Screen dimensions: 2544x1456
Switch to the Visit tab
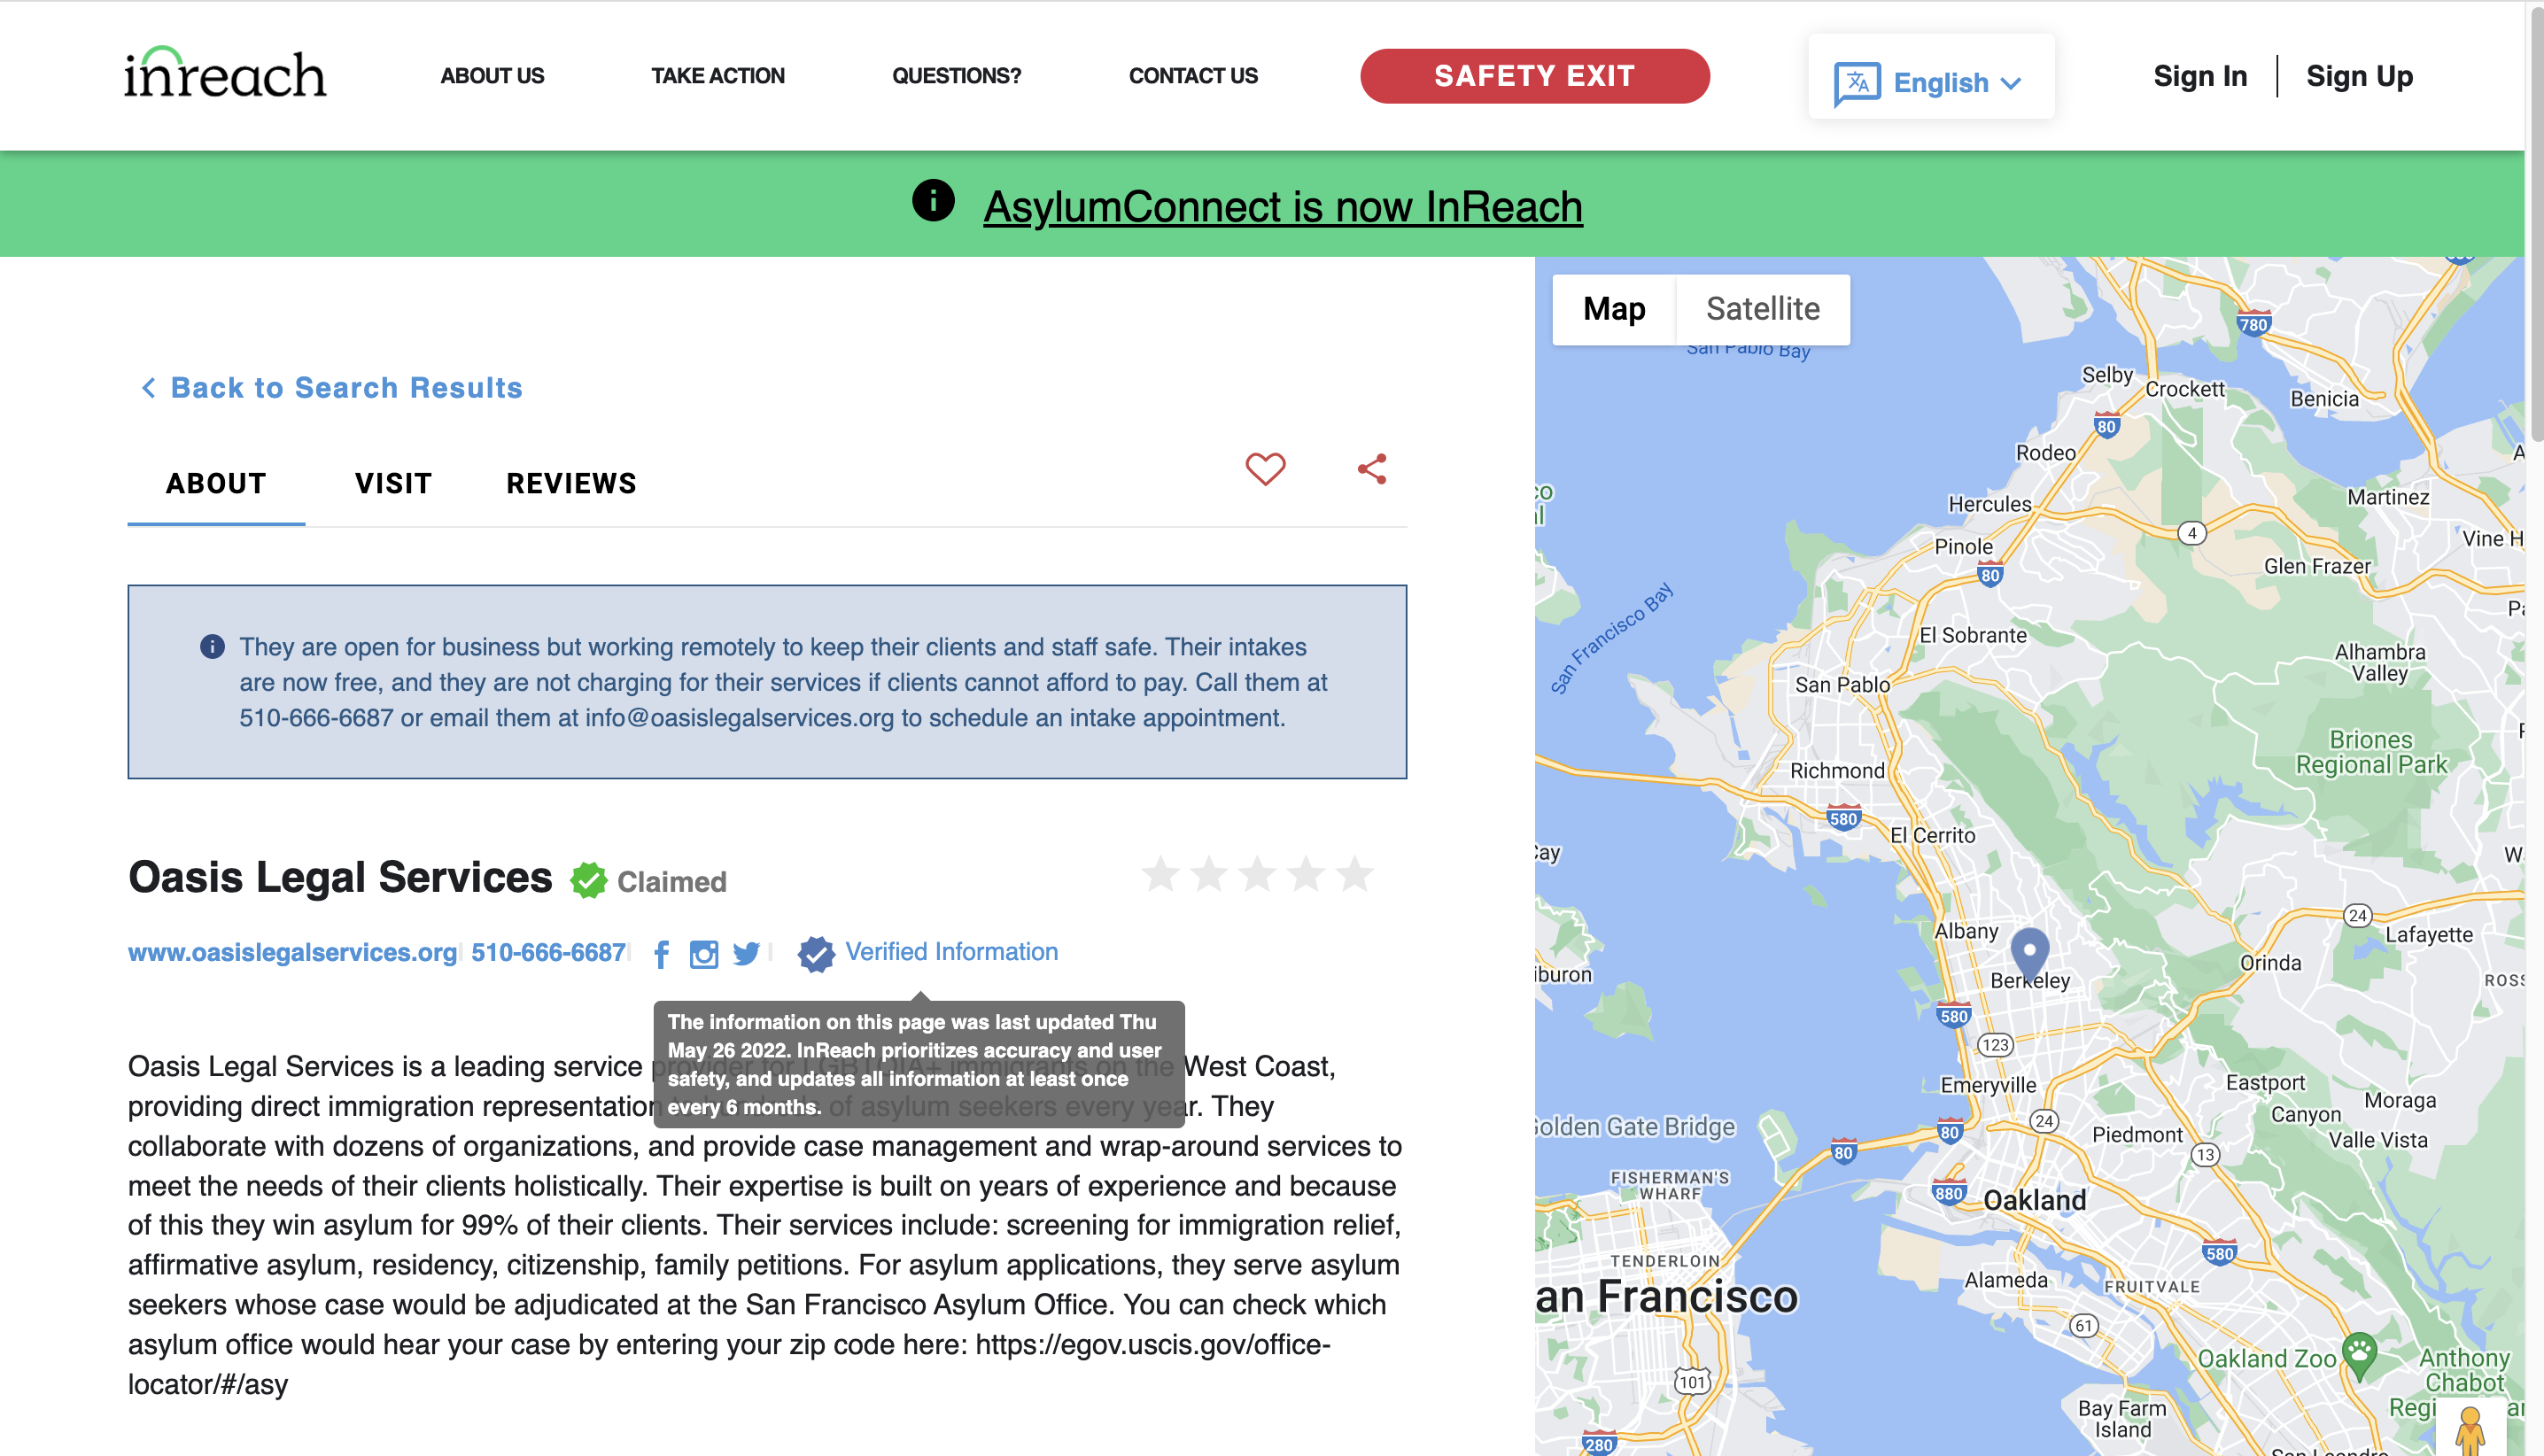[393, 484]
